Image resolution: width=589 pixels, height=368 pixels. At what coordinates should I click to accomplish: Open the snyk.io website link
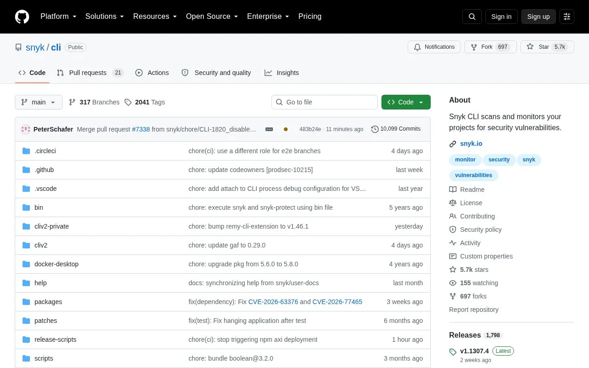coord(471,144)
